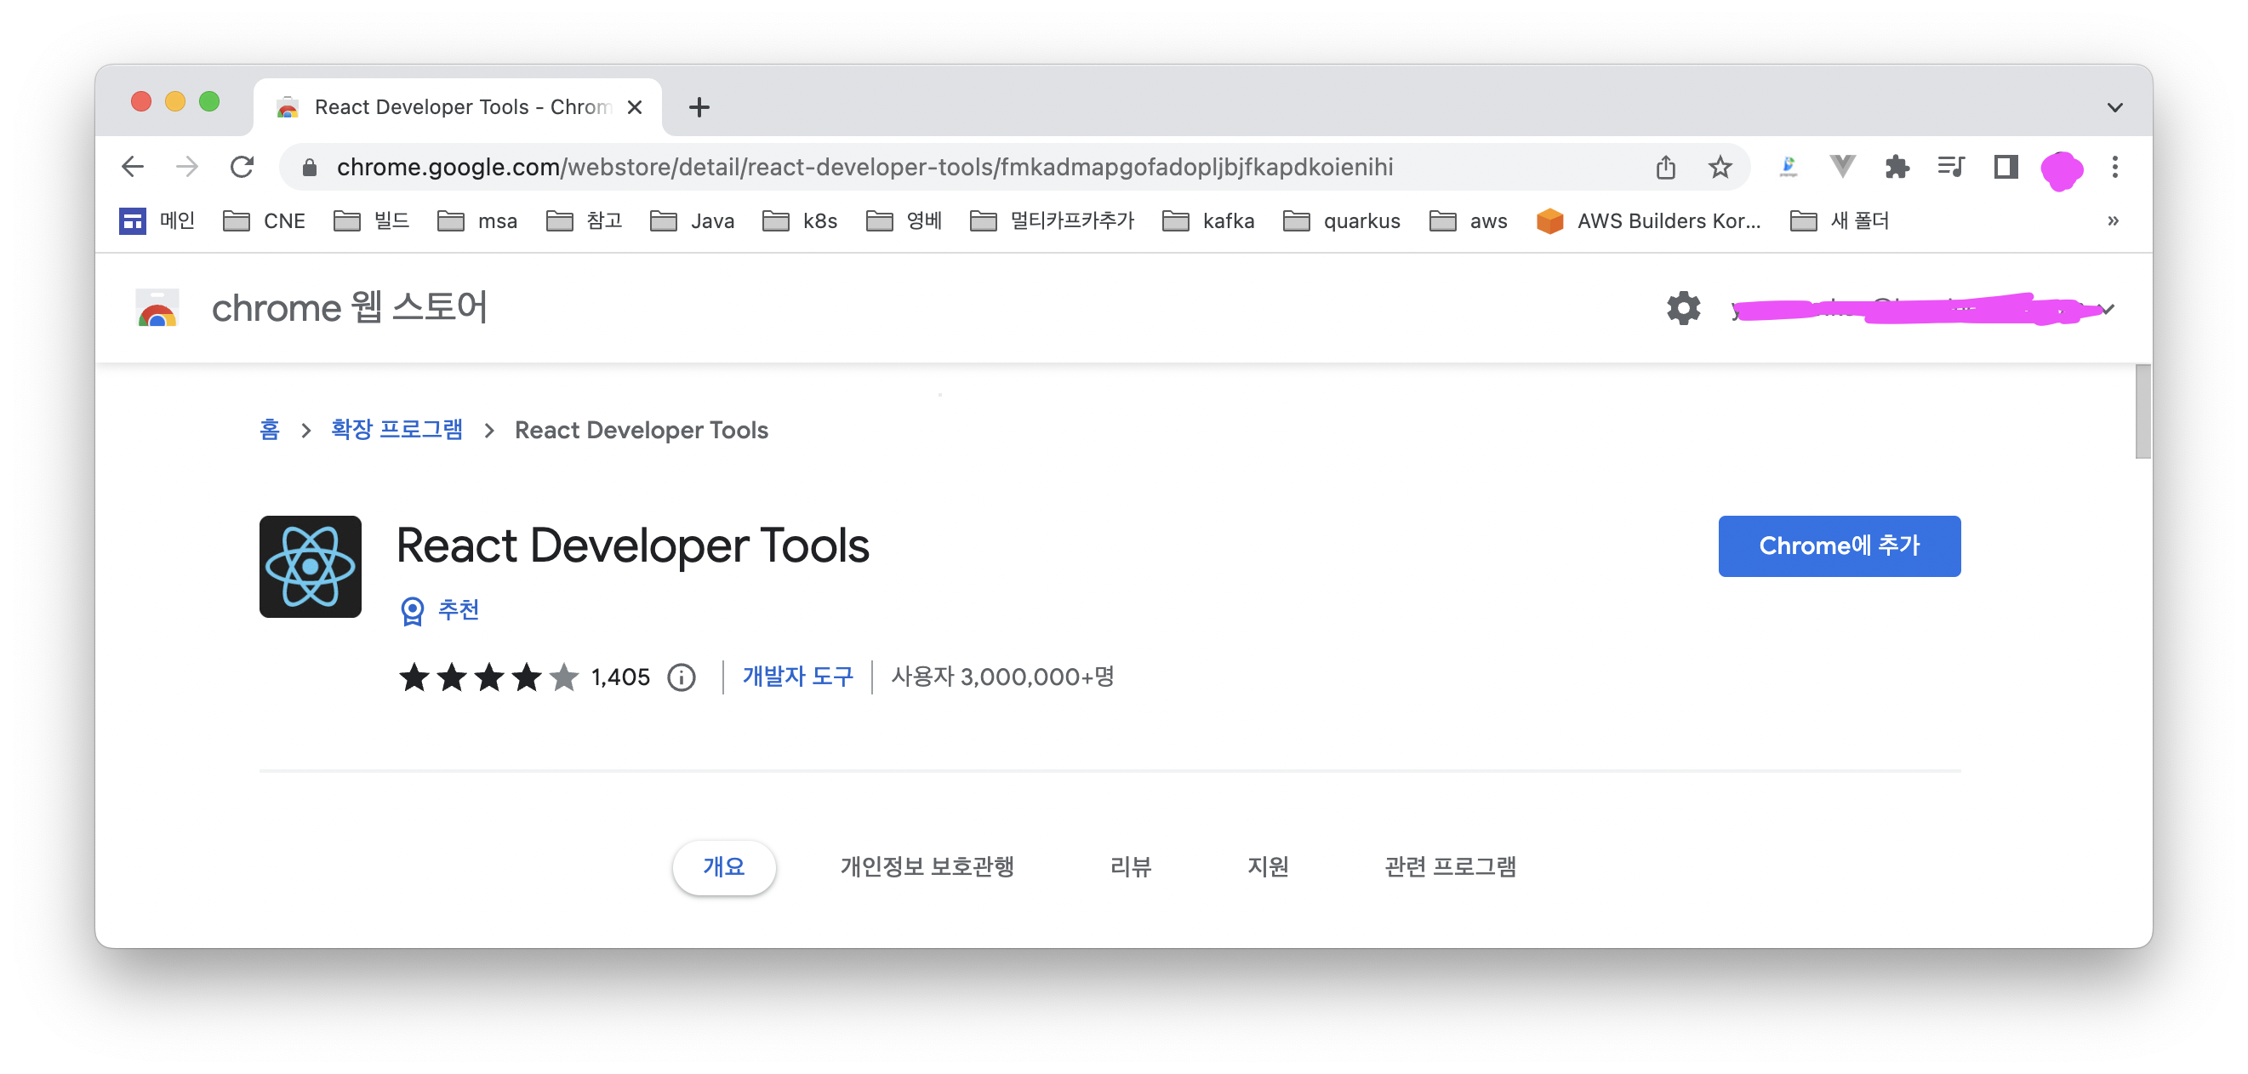The height and width of the screenshot is (1074, 2248).
Task: Open the 개발자 도구 category link
Action: tap(797, 677)
